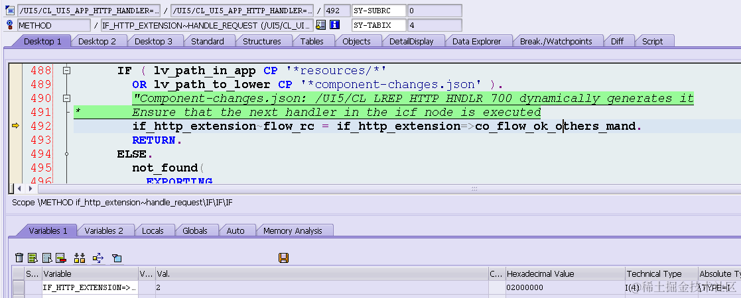Click the SY-SUBRC value field showing 0

click(435, 11)
